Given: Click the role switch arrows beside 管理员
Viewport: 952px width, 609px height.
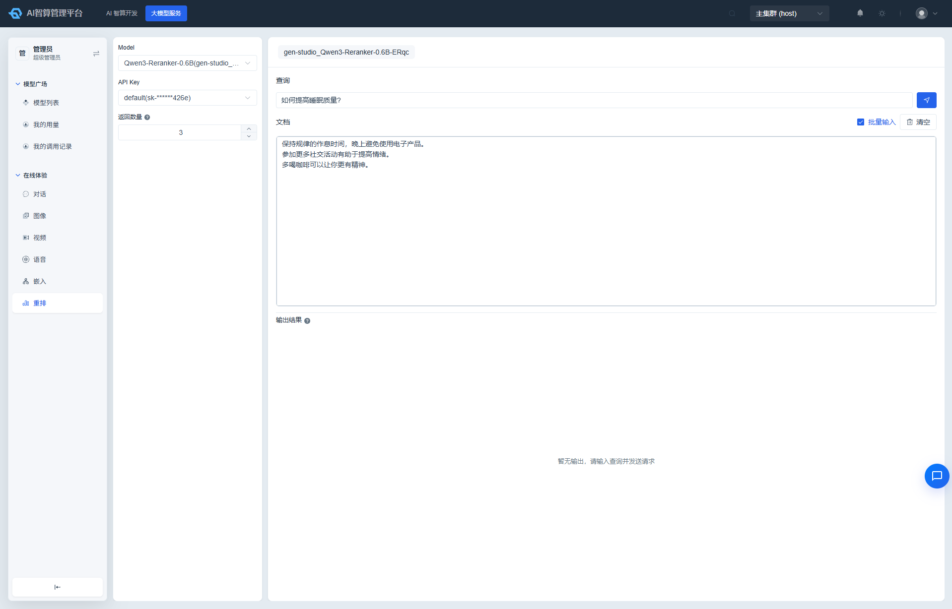Looking at the screenshot, I should click(96, 54).
